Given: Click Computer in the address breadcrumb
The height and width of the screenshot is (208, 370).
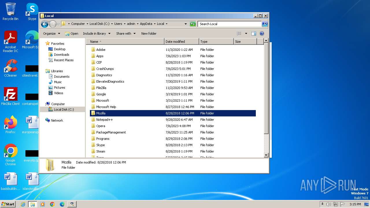Looking at the screenshot, I should 78,24.
